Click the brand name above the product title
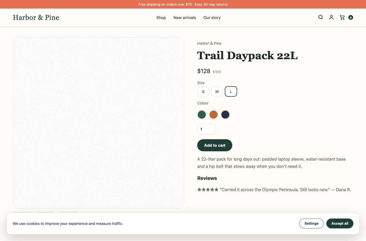Viewport: 366px width, 241px height. tap(209, 43)
